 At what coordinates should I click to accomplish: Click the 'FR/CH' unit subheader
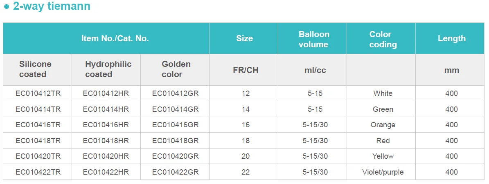point(245,70)
